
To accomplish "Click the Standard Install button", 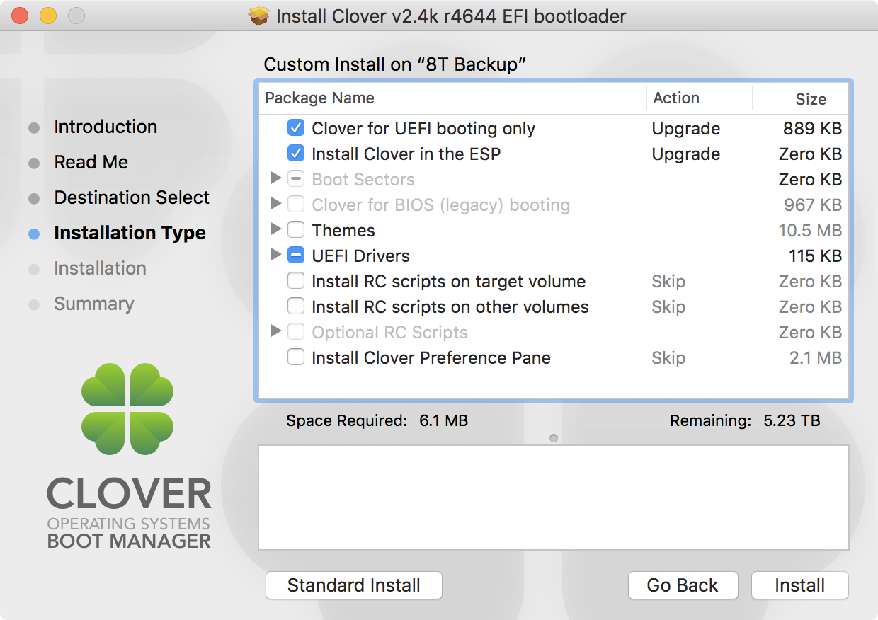I will tap(354, 586).
